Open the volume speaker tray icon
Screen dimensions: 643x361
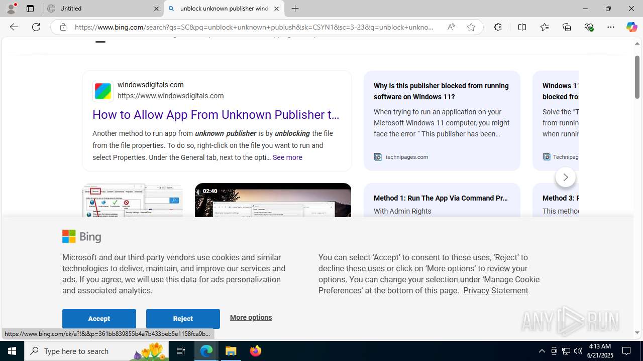(x=578, y=351)
